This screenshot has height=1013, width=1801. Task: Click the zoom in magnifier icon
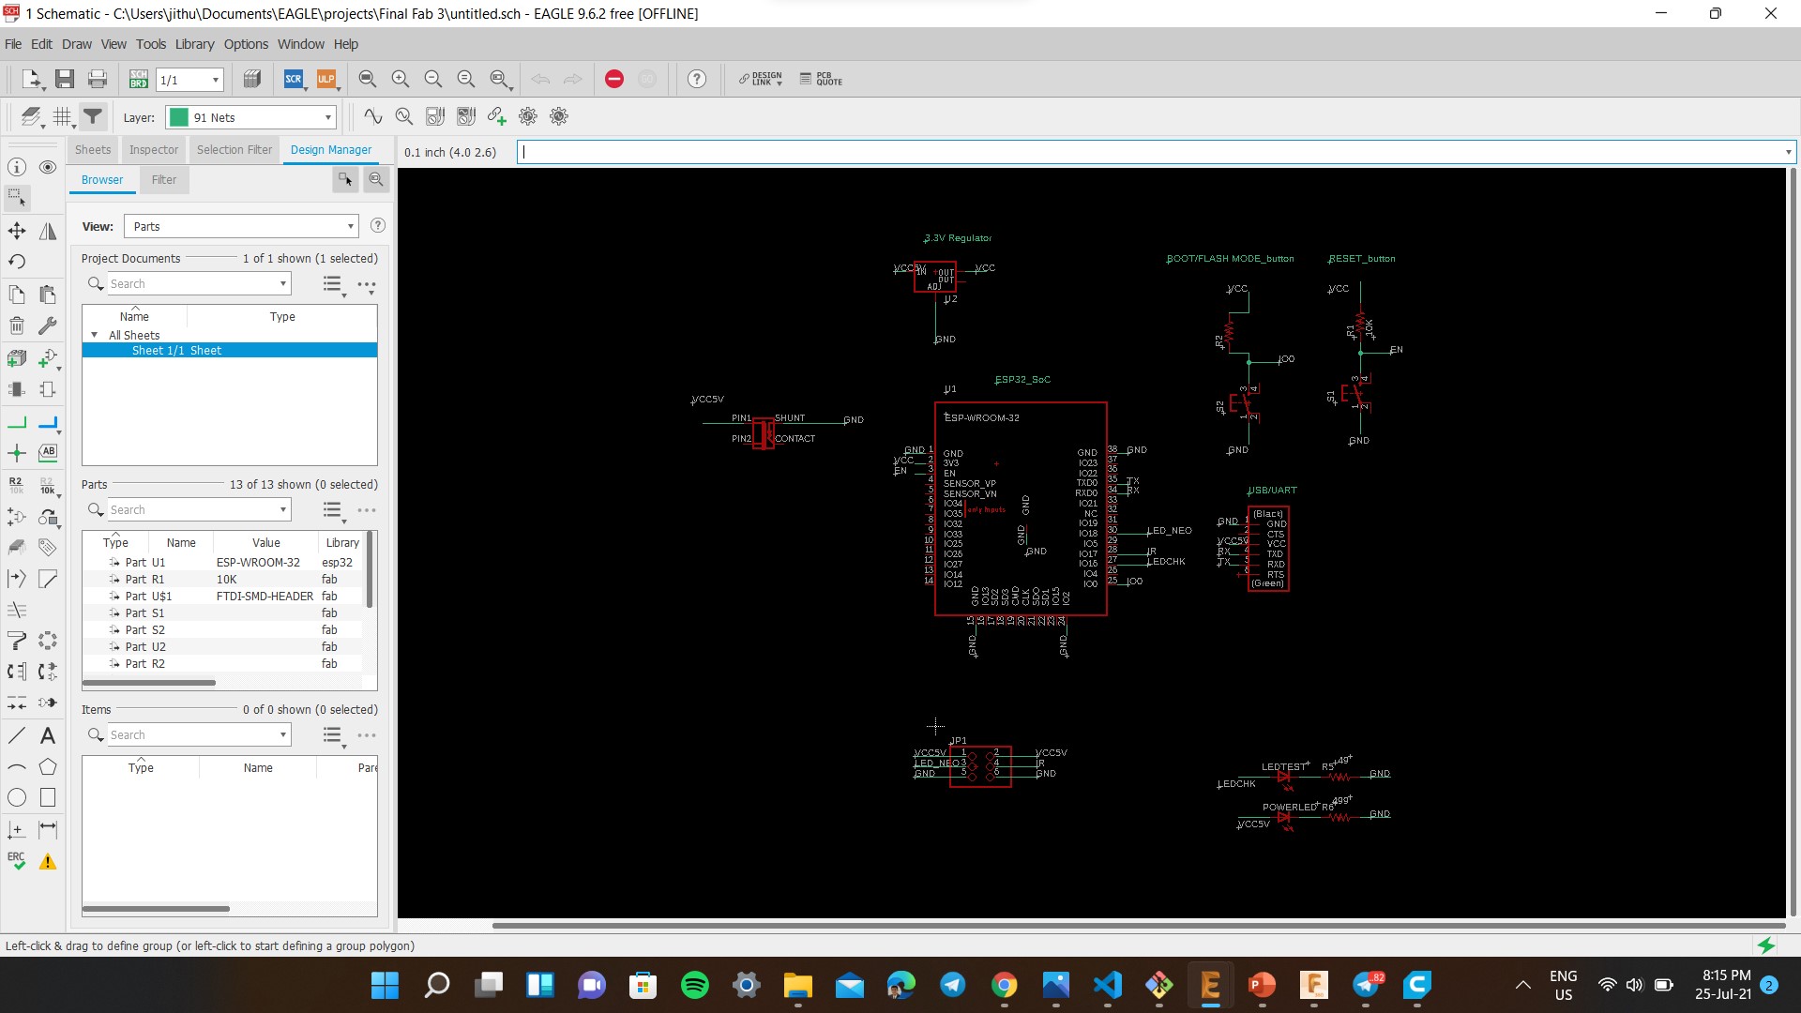[401, 80]
